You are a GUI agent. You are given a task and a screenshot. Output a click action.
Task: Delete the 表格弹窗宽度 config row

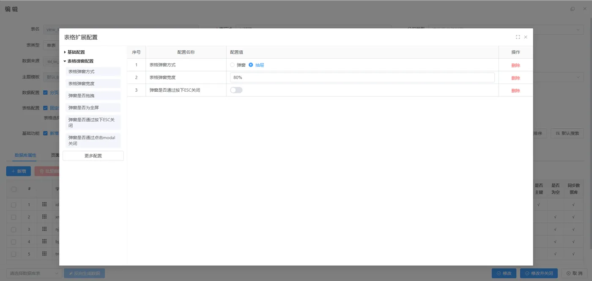(x=515, y=78)
